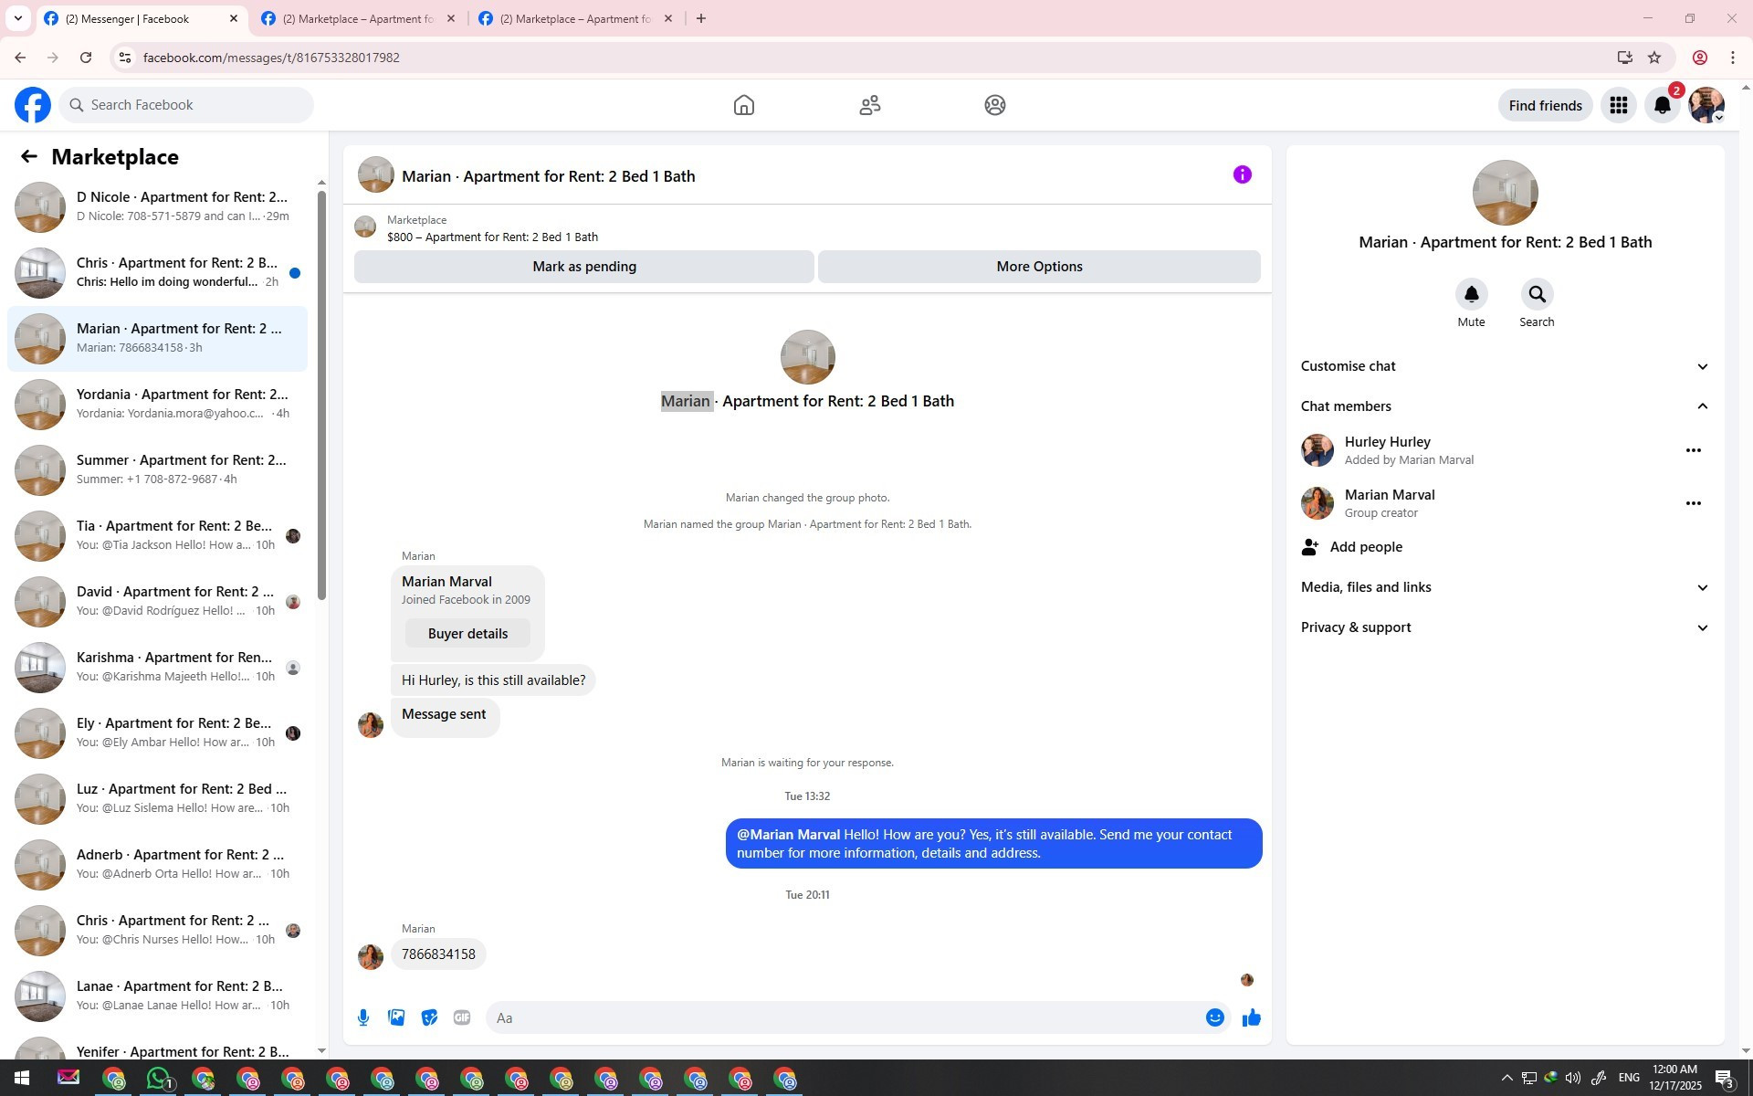Search in conversation with magnifier icon
The width and height of the screenshot is (1753, 1096).
[1537, 294]
